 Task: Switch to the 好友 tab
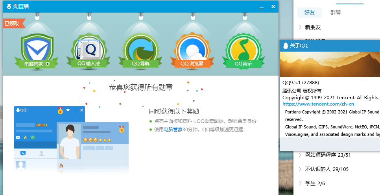310,13
